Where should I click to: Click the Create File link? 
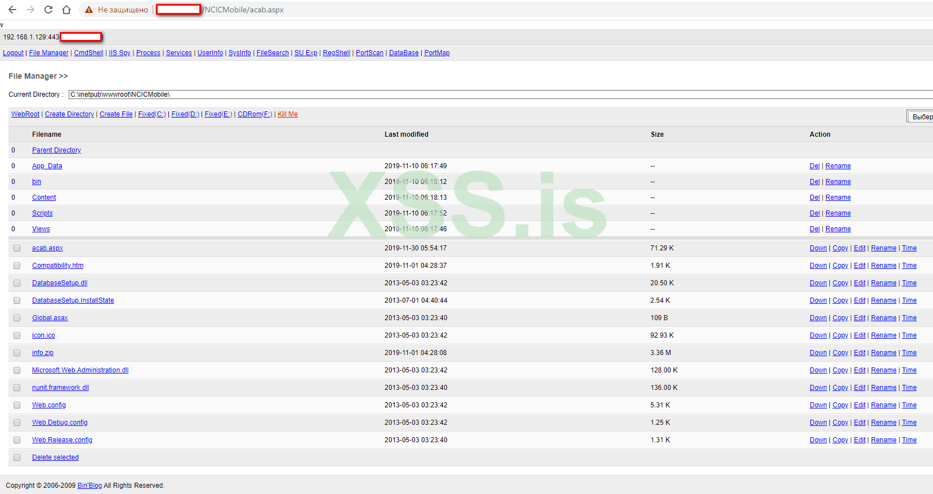(x=116, y=114)
